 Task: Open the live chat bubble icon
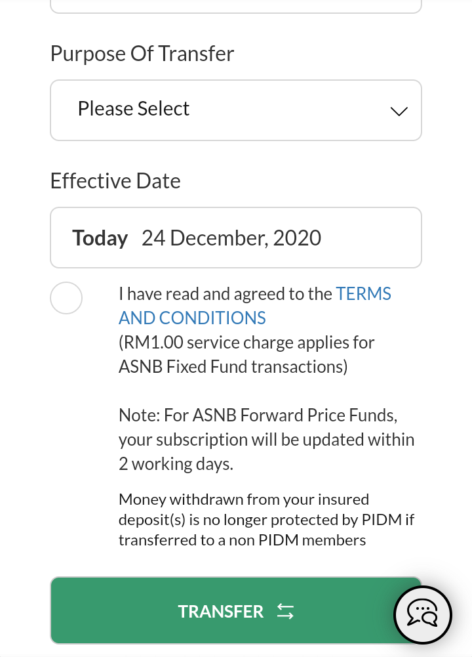click(422, 614)
